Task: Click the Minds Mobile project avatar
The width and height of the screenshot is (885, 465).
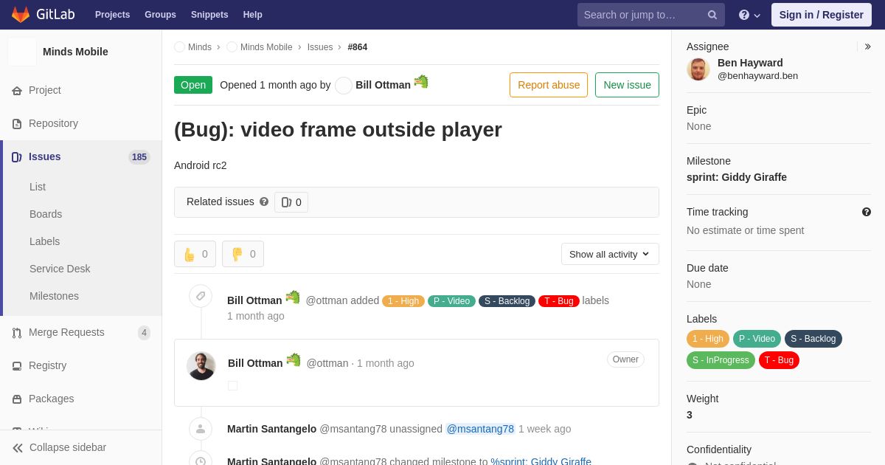Action: tap(22, 52)
